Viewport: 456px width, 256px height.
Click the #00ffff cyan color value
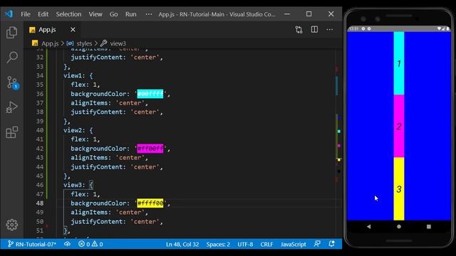point(150,94)
